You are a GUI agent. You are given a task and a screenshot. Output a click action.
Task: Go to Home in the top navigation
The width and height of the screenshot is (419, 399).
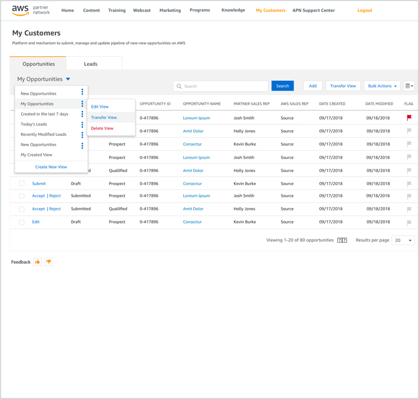click(68, 10)
